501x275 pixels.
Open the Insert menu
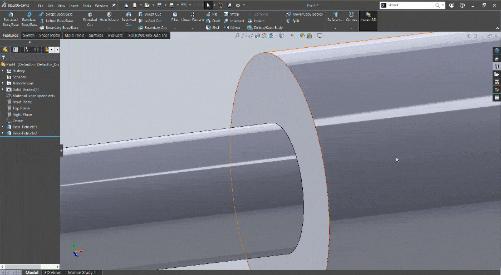[74, 6]
